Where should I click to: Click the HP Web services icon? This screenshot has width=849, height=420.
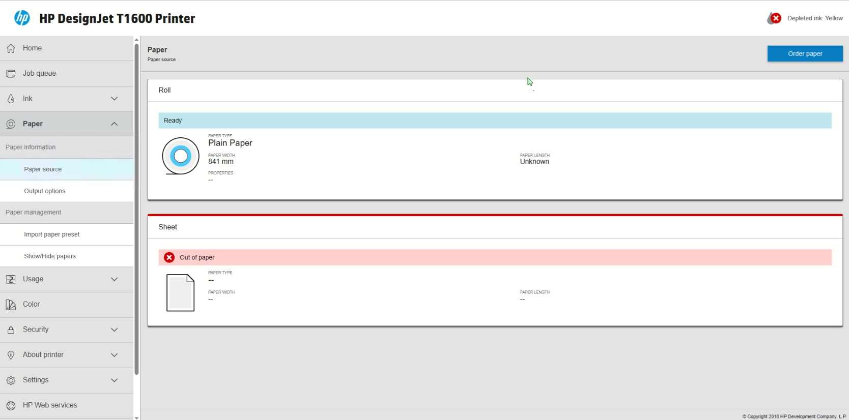(x=11, y=406)
